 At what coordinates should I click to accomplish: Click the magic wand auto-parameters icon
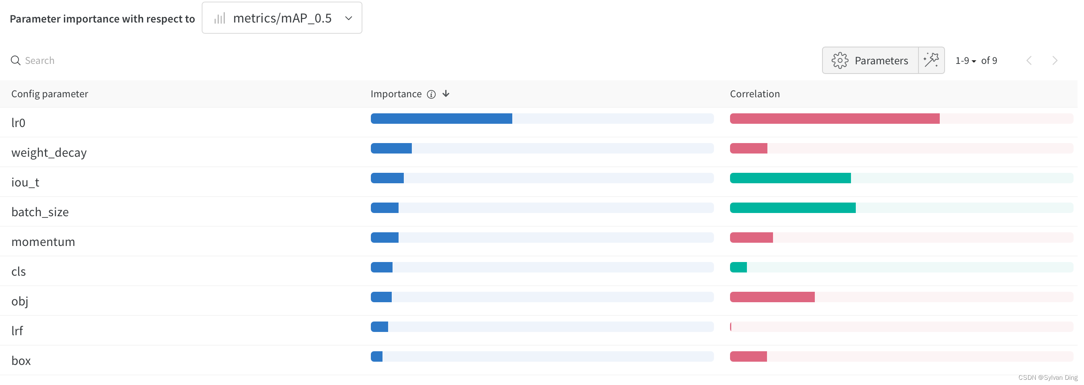coord(931,60)
